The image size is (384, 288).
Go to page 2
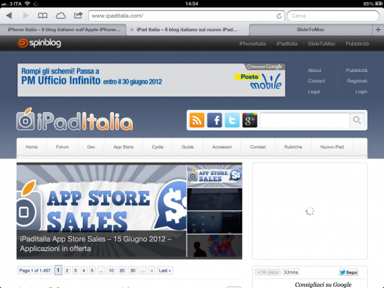click(x=67, y=270)
